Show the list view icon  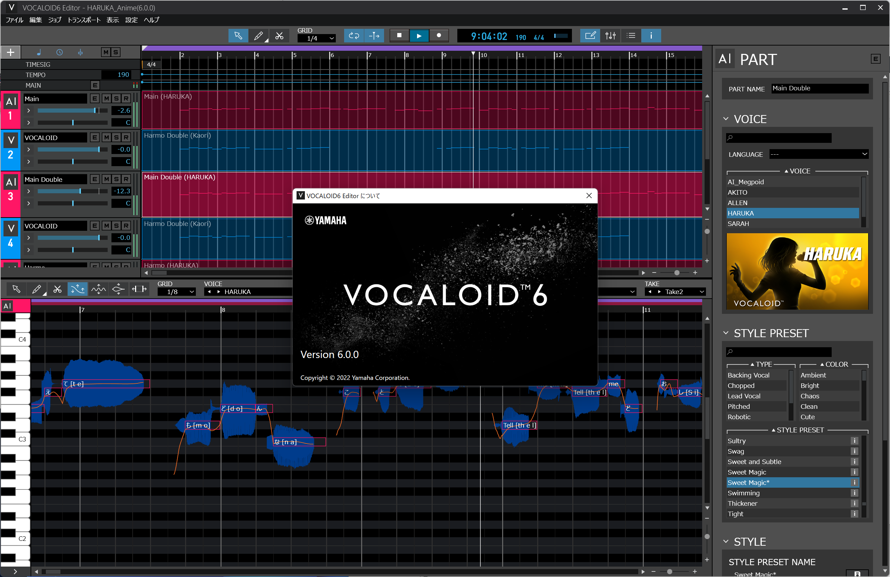[x=631, y=35]
